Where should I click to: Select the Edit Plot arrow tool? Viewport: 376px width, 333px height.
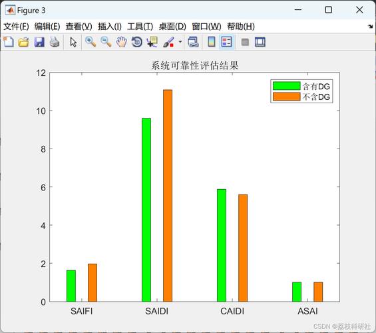pyautogui.click(x=73, y=42)
